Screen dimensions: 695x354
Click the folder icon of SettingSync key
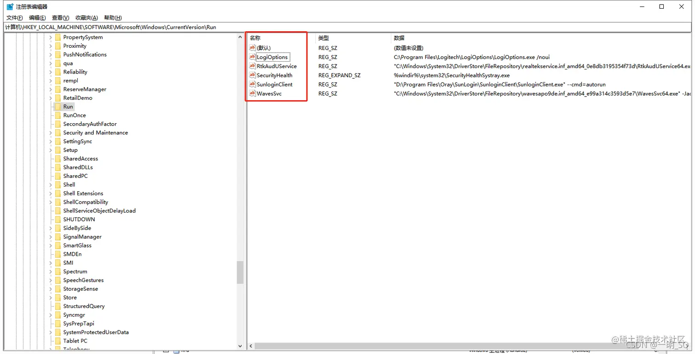tap(58, 141)
